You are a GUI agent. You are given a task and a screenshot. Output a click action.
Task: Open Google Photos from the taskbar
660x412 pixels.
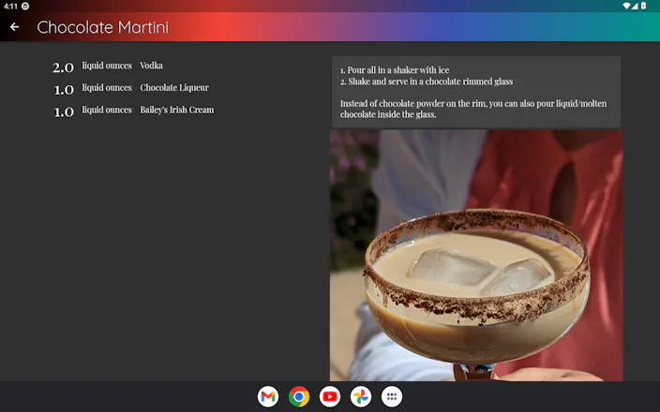click(x=361, y=396)
